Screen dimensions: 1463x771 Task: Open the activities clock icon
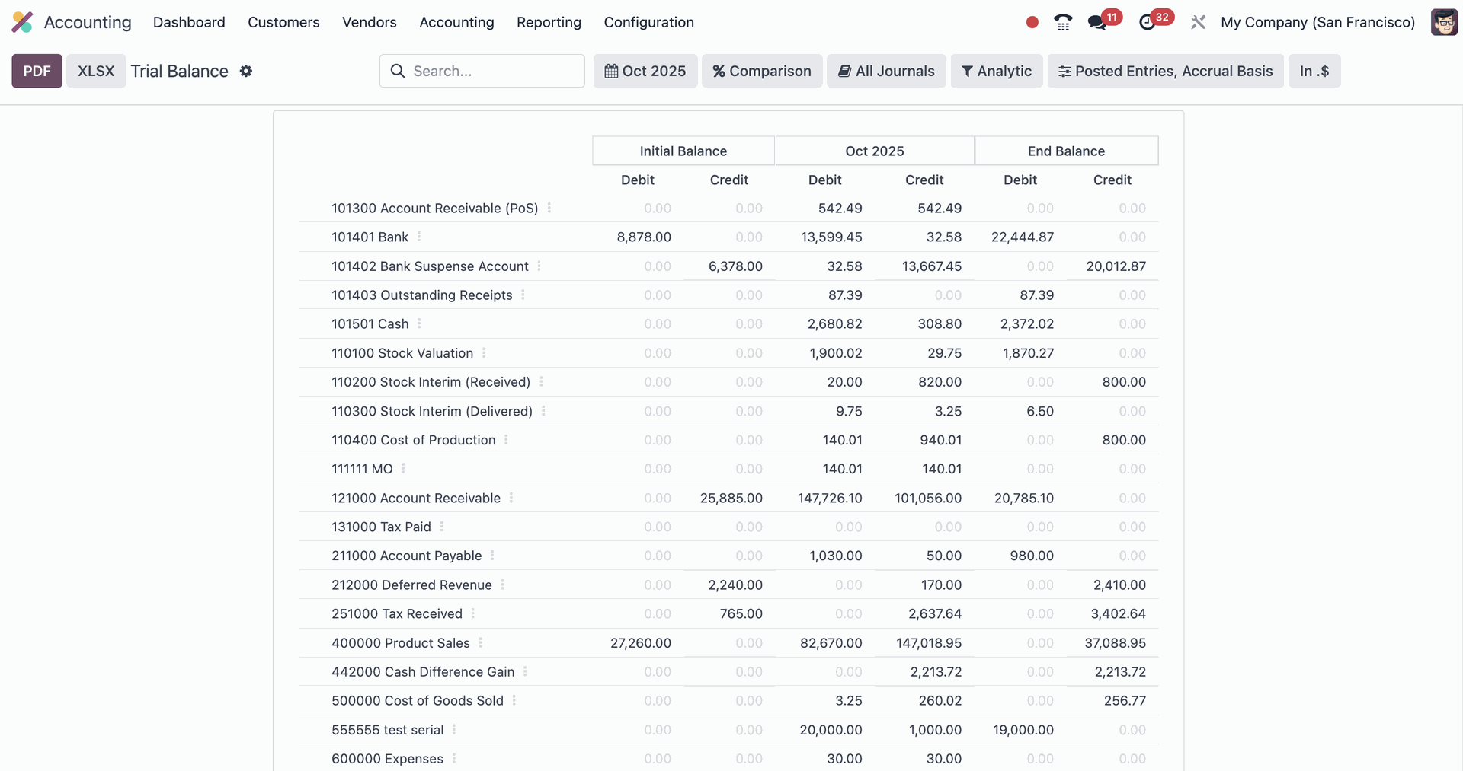coord(1148,23)
